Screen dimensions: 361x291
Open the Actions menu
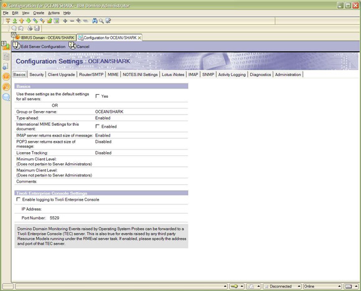[x=54, y=13]
